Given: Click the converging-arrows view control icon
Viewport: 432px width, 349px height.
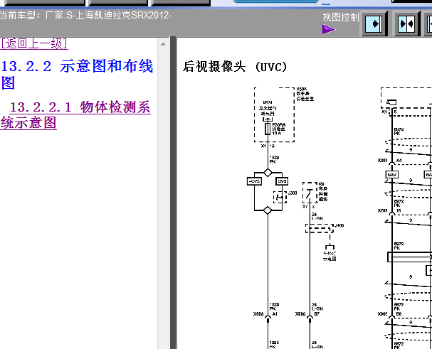Looking at the screenshot, I should [x=407, y=24].
